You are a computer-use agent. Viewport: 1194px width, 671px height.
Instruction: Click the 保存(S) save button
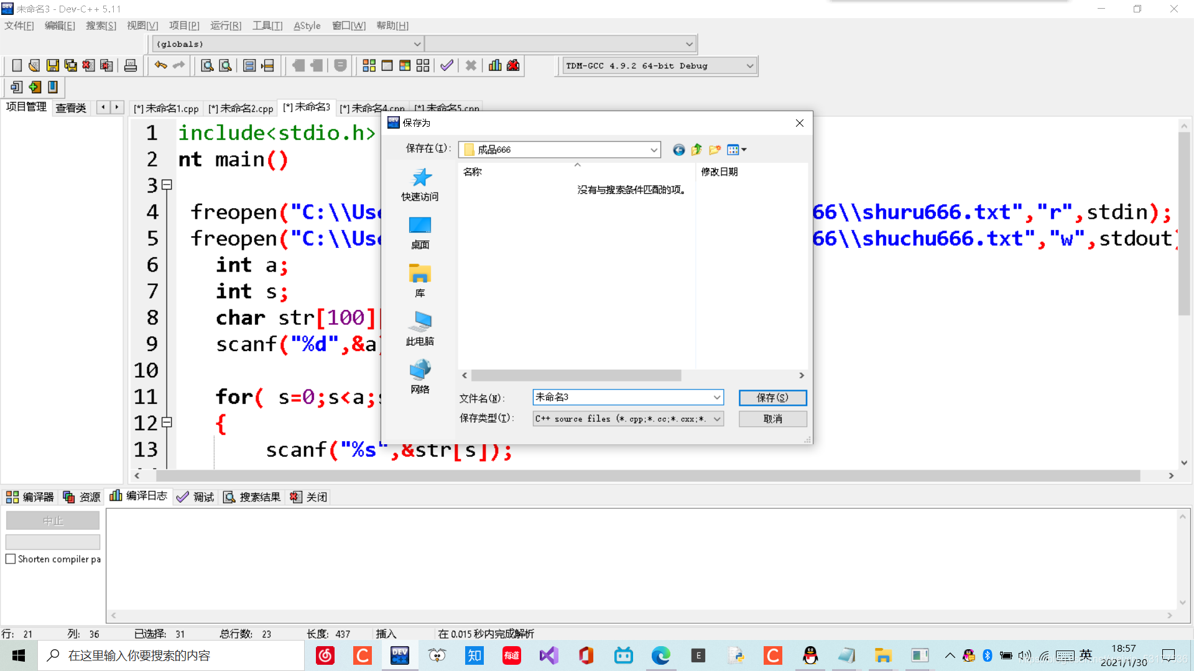pyautogui.click(x=772, y=398)
